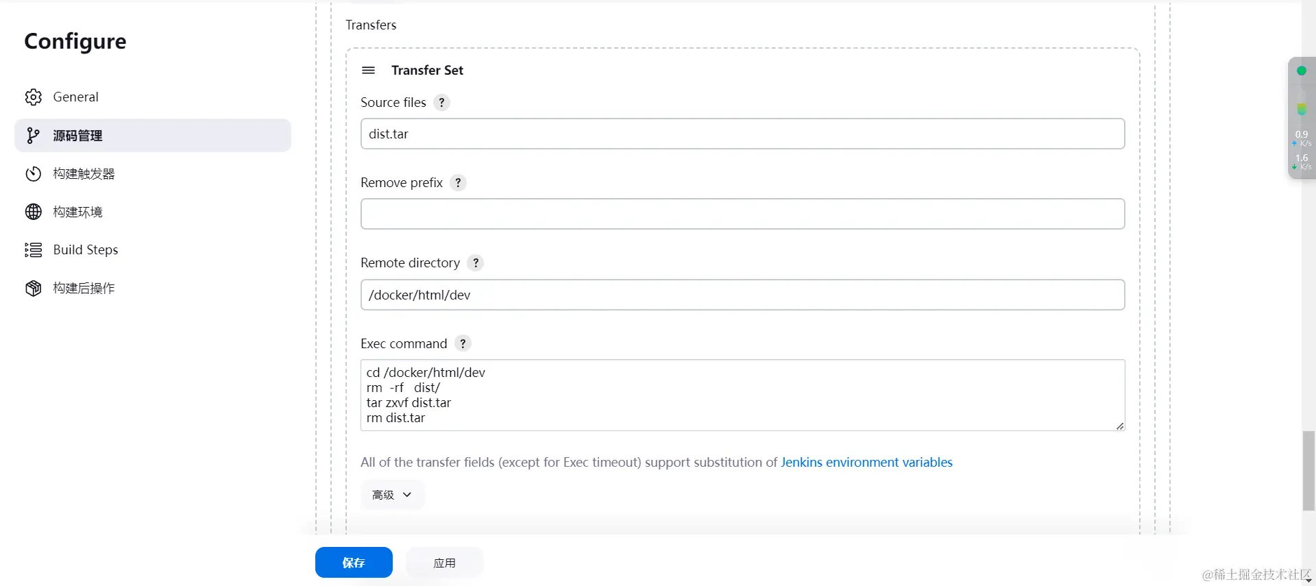Show help for Exec command
The width and height of the screenshot is (1316, 586).
coord(463,344)
